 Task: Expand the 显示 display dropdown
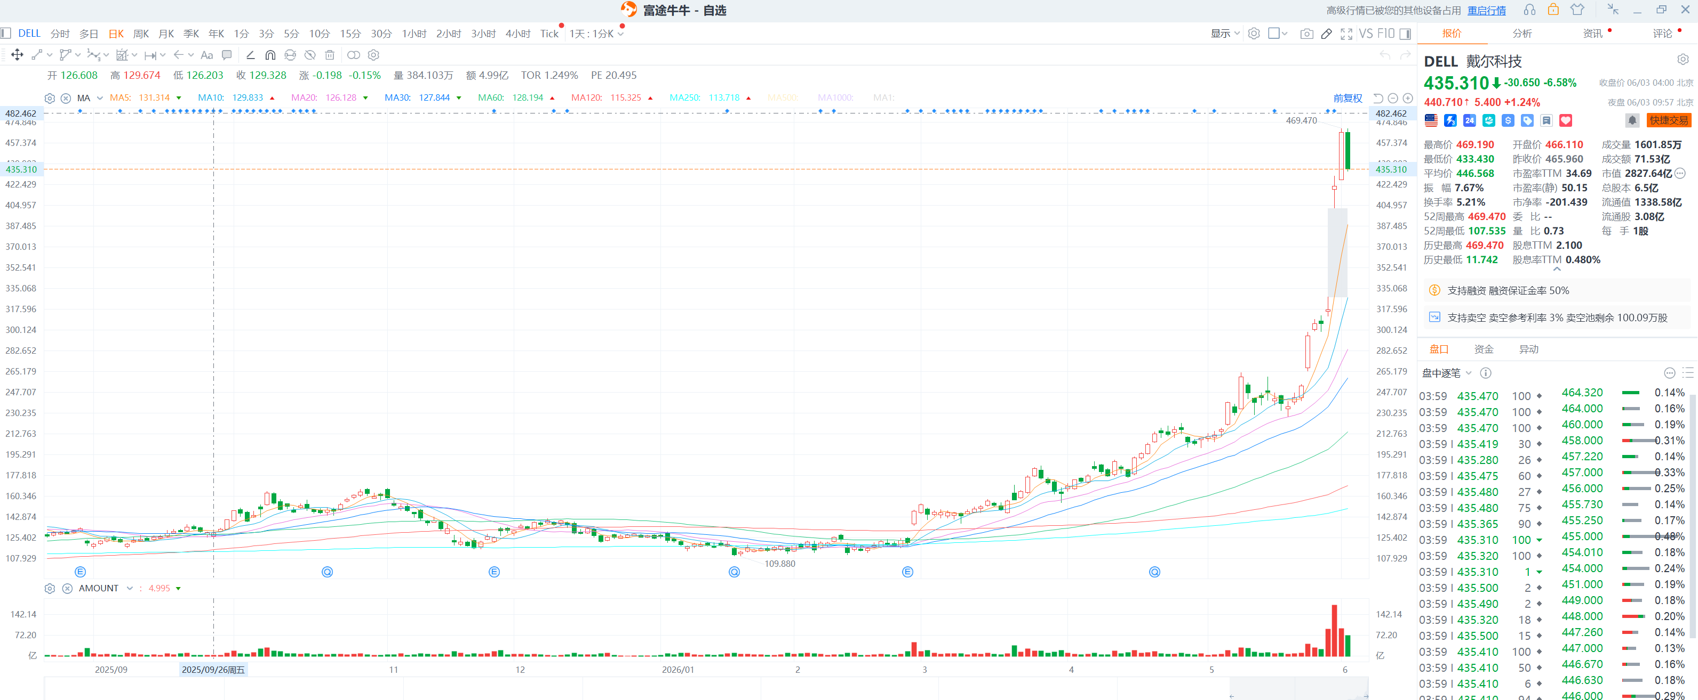click(x=1225, y=34)
